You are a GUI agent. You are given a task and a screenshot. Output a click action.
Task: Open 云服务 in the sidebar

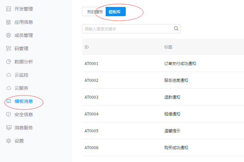[x=21, y=88]
